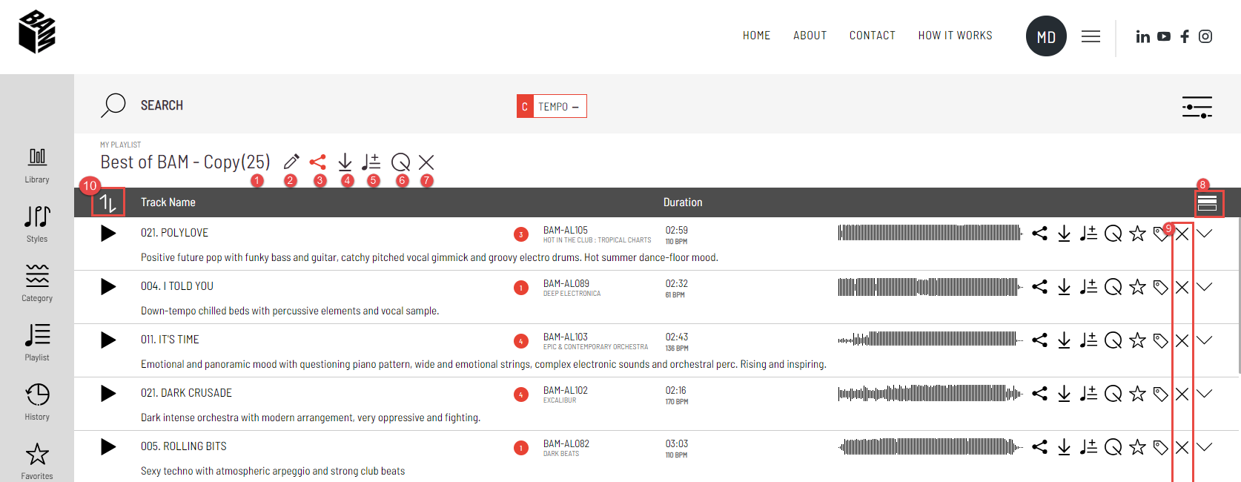
Task: Remove DARK CRUSADE from playlist
Action: coord(1182,394)
